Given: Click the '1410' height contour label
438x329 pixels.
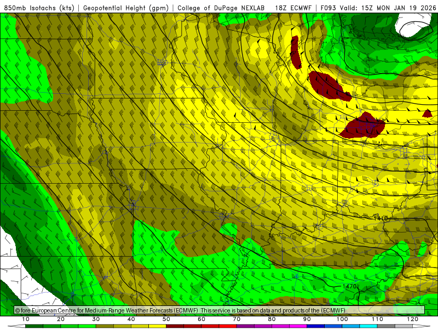Looking at the screenshot, I should (x=381, y=218).
